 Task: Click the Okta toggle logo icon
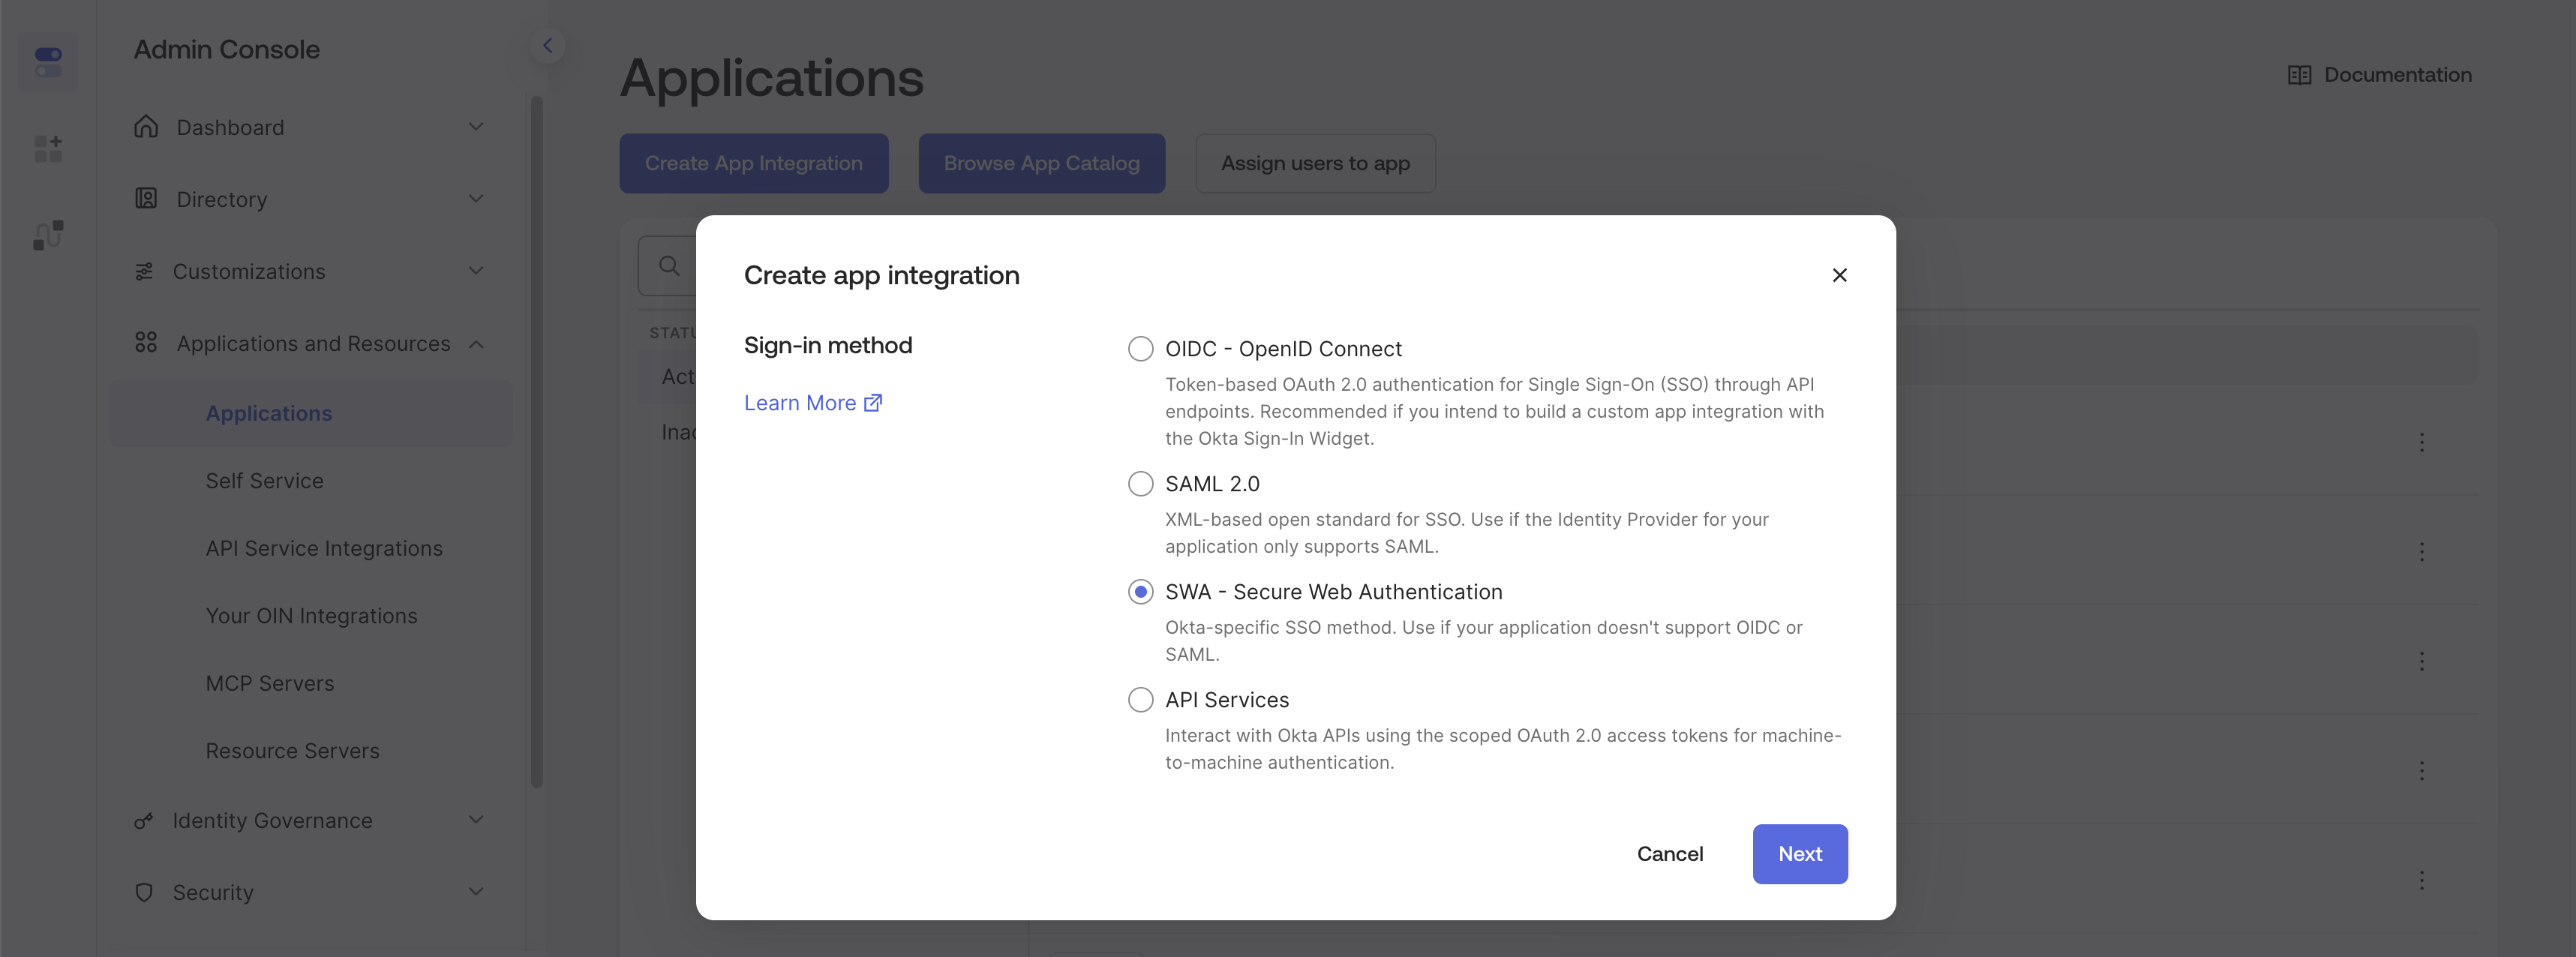click(x=48, y=62)
